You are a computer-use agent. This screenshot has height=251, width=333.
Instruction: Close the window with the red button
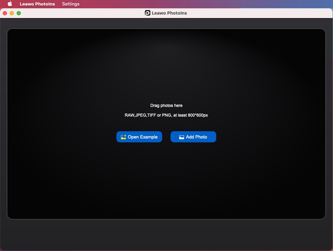(x=5, y=13)
